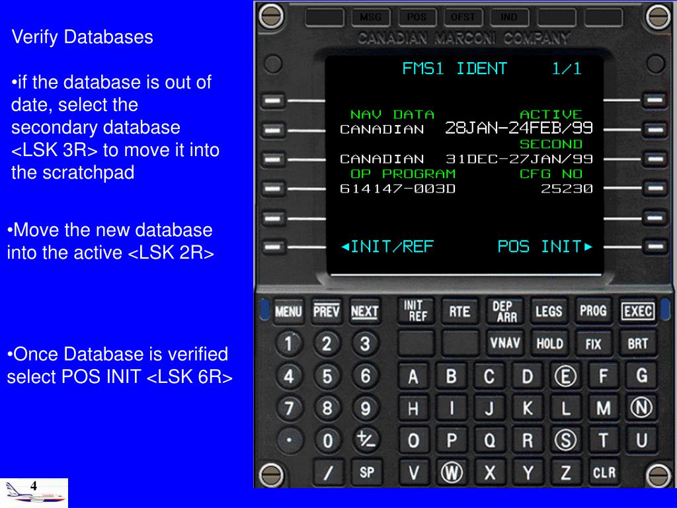
Task: Click line select key 6R for POS INIT
Action: click(x=655, y=247)
